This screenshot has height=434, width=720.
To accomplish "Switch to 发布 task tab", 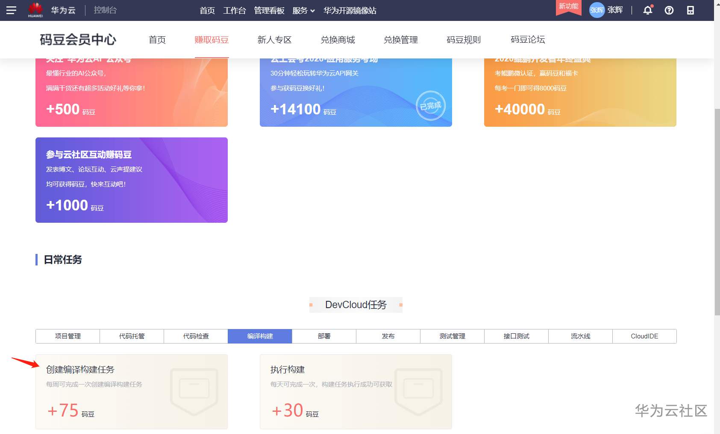I will [388, 336].
